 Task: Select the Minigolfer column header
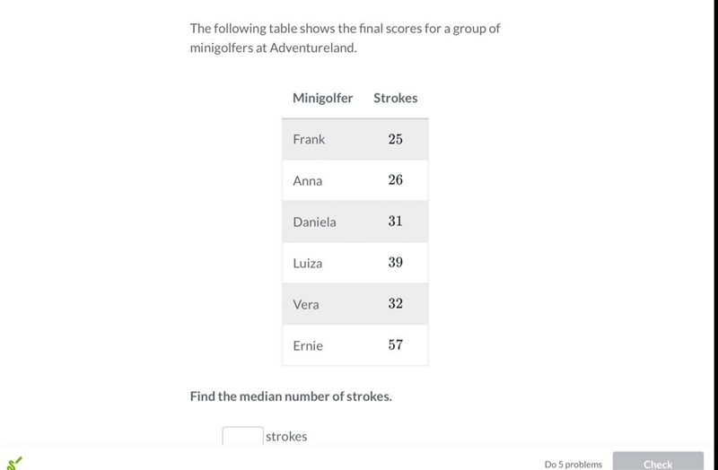323,98
